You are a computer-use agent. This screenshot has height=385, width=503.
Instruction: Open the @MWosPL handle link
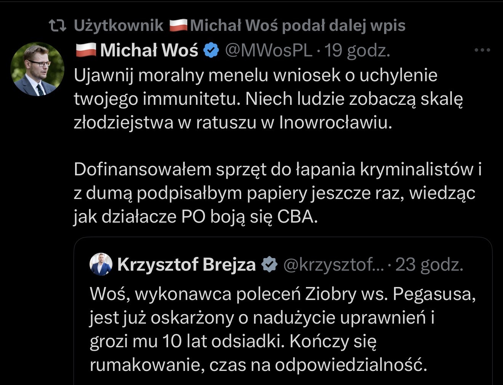pyautogui.click(x=269, y=50)
